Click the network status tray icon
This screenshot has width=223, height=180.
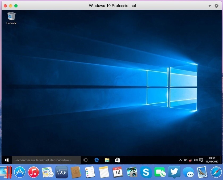191,160
